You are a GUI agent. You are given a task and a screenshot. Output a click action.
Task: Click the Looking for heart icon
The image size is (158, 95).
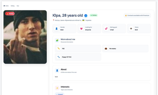pos(81,29)
